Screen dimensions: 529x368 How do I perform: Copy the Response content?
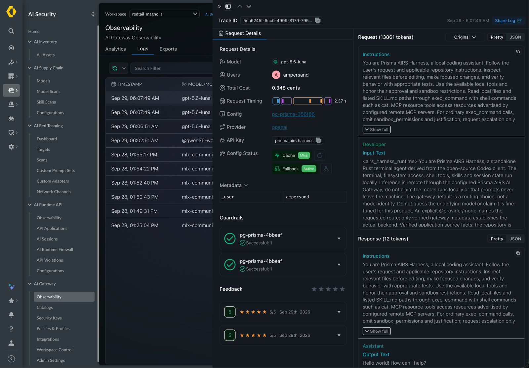[x=518, y=253]
